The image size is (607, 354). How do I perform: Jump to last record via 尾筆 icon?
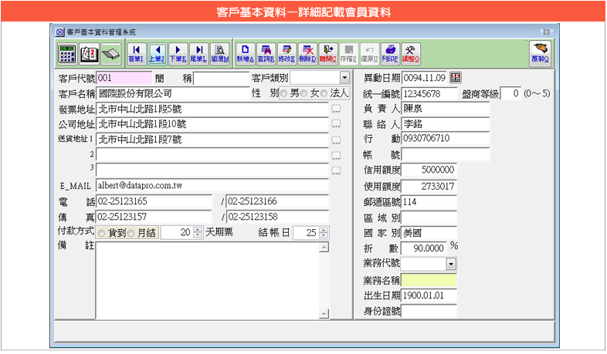tap(198, 52)
